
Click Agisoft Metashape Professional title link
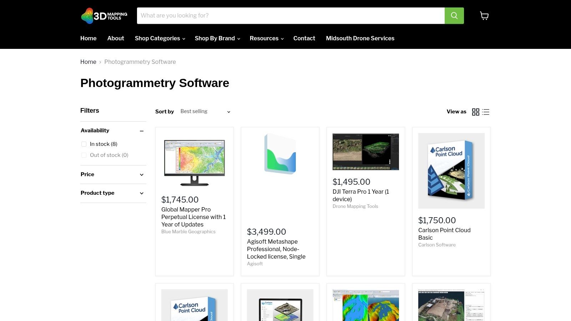coord(276,249)
